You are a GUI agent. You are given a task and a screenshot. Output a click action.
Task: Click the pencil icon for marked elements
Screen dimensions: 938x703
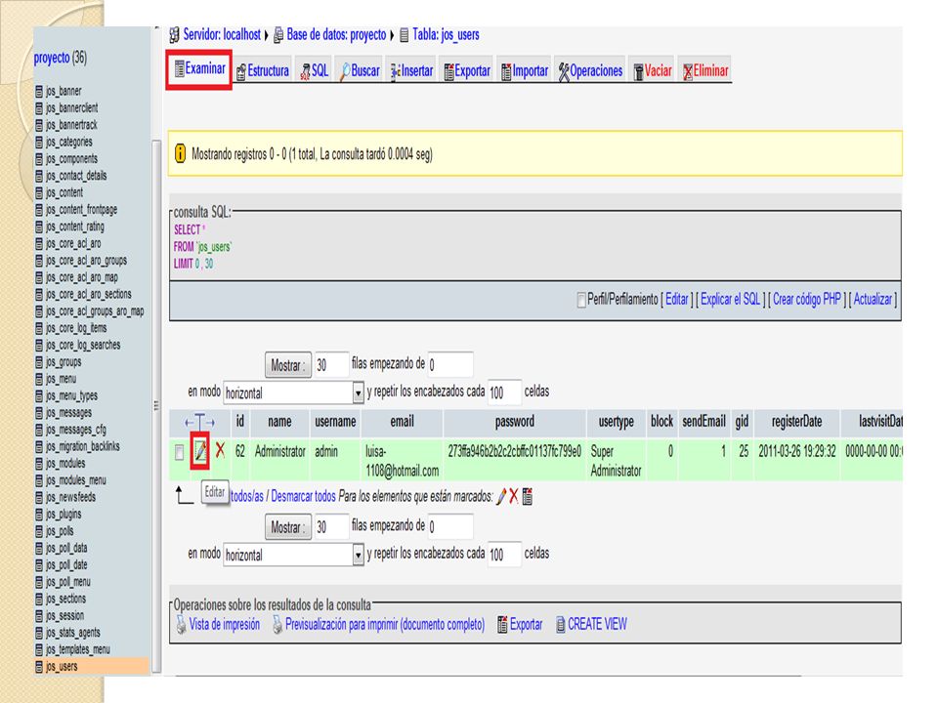[501, 496]
